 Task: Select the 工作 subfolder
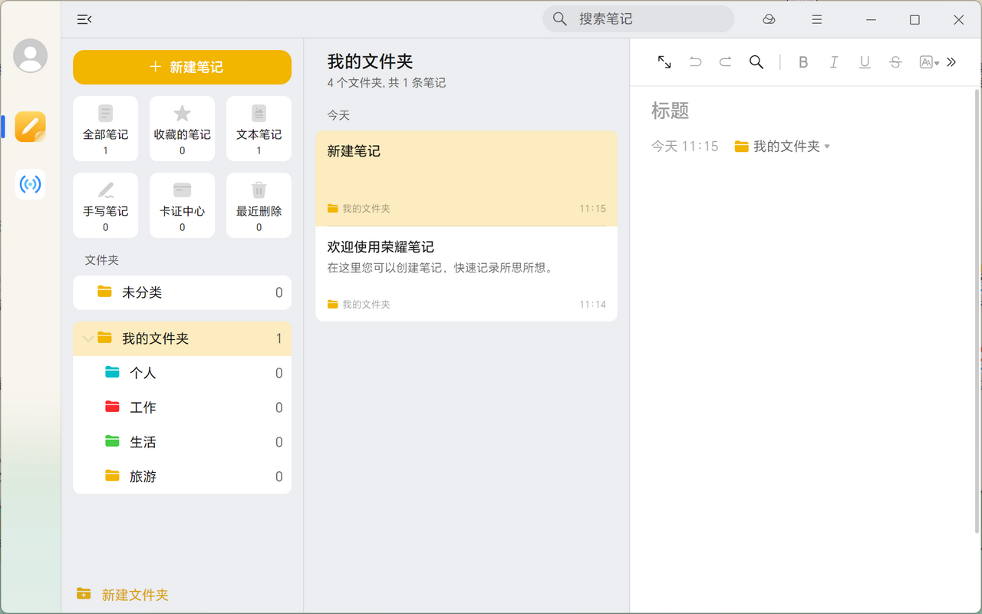coord(182,408)
